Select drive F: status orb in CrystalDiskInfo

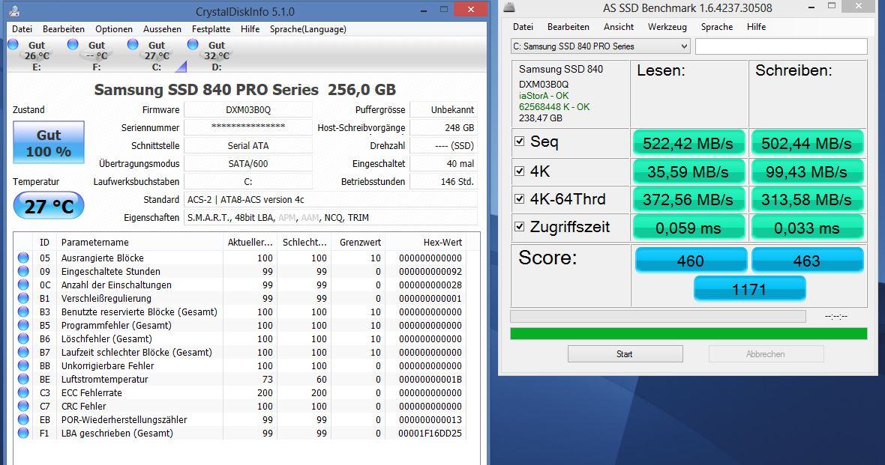(73, 44)
